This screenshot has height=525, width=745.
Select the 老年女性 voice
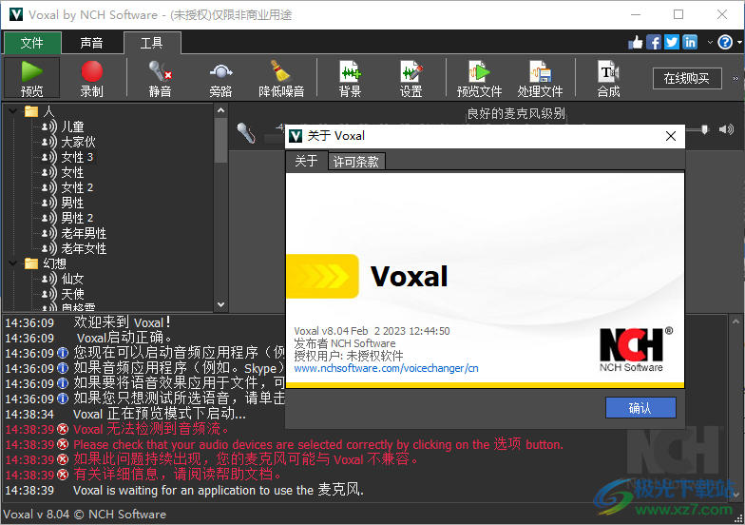click(x=84, y=249)
